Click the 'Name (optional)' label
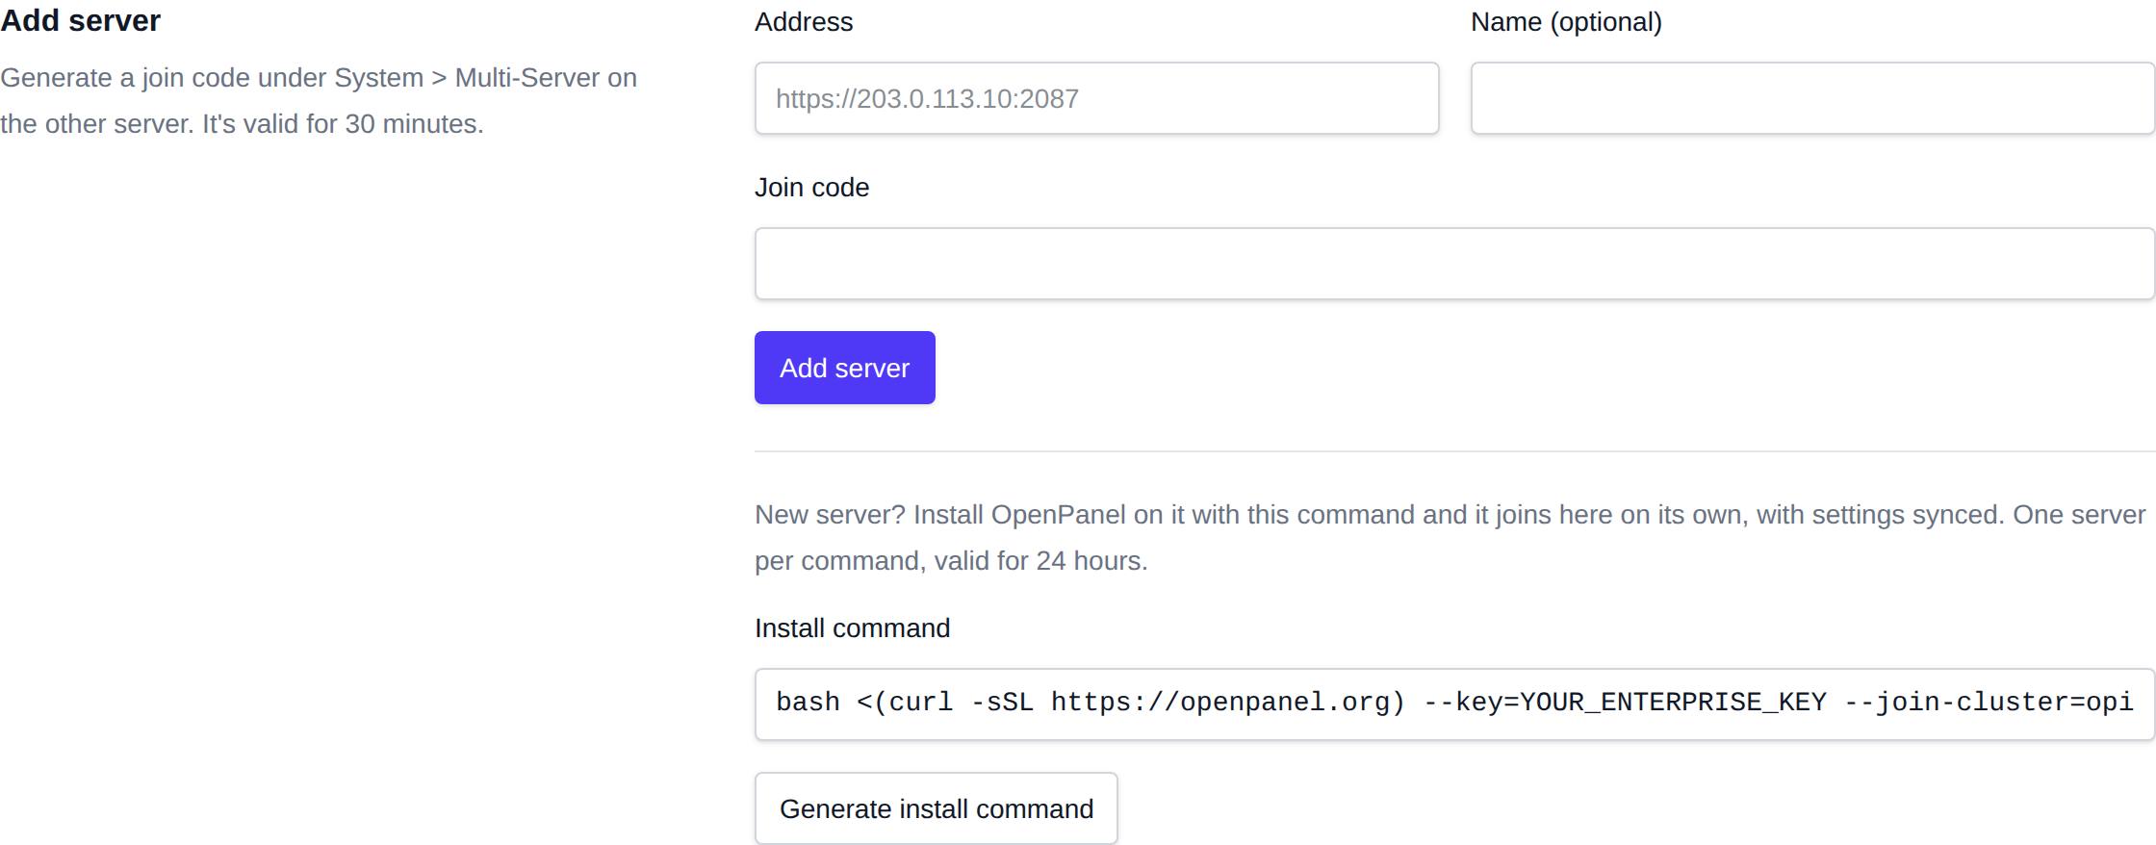Image resolution: width=2156 pixels, height=845 pixels. pos(1566,22)
